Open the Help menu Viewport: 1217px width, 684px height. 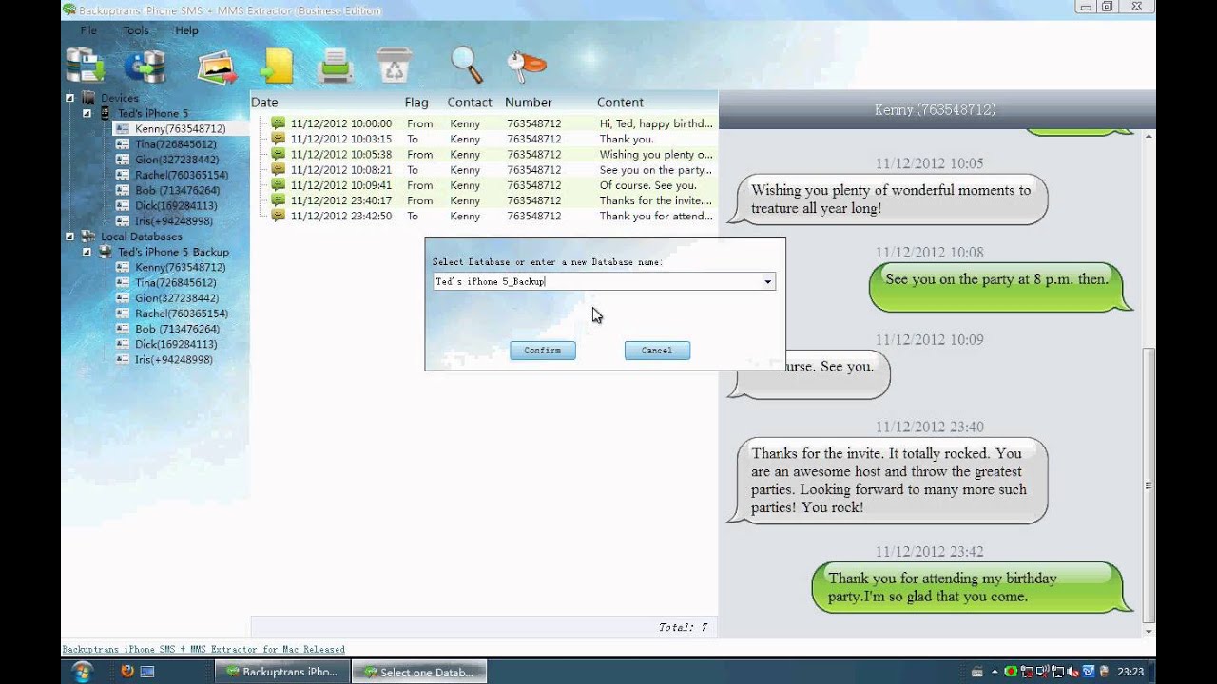(187, 30)
